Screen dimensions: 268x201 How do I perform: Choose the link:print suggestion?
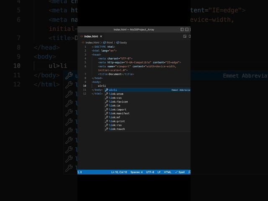[x=147, y=121]
